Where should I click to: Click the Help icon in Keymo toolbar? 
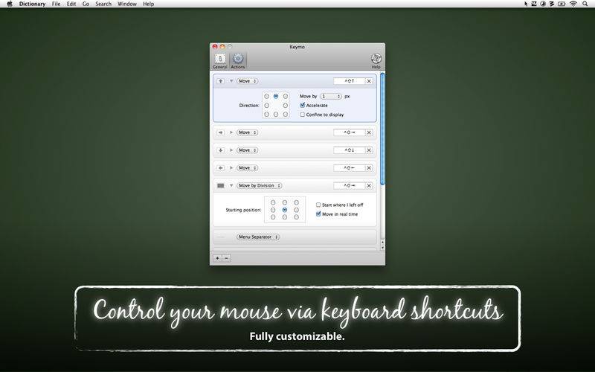[x=376, y=60]
